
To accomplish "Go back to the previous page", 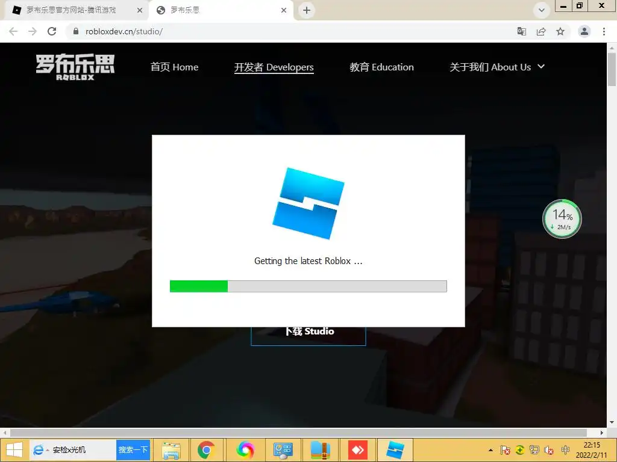I will click(x=13, y=31).
